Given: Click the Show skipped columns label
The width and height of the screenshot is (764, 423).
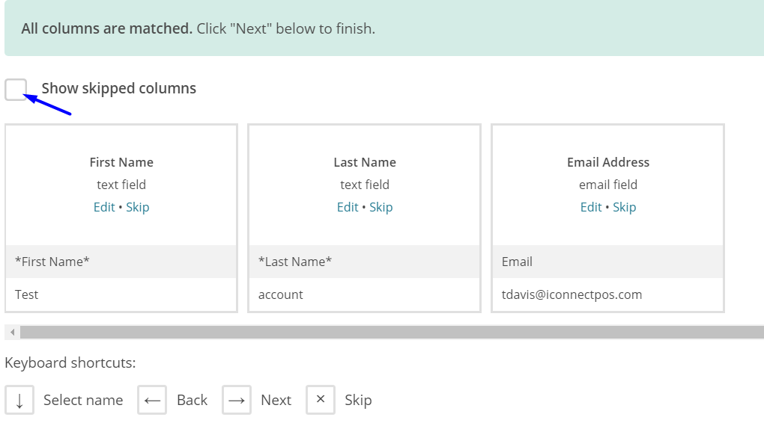Looking at the screenshot, I should pyautogui.click(x=118, y=88).
